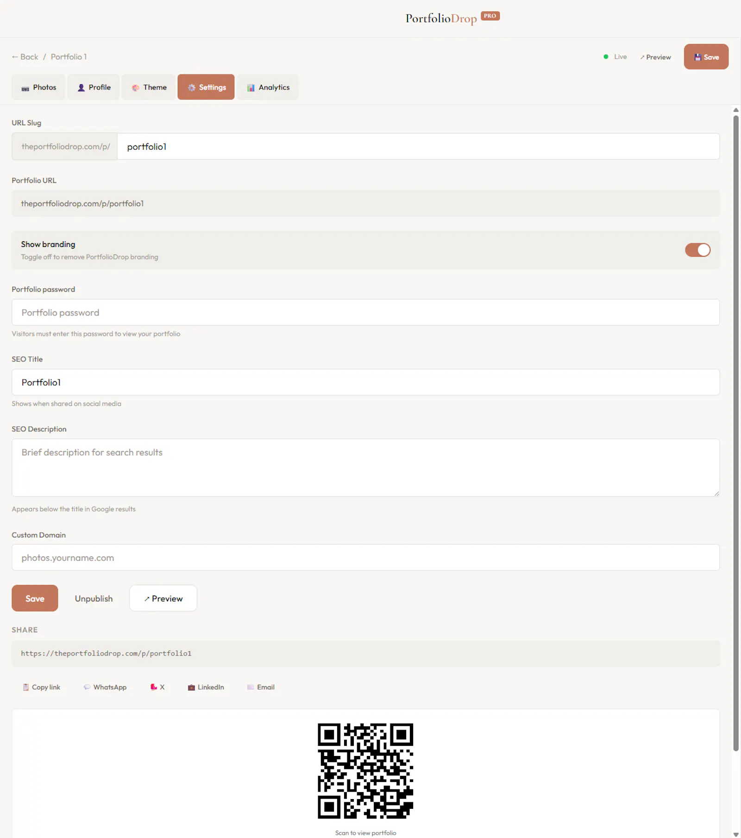Click the clipboard icon beside Copy link

click(x=26, y=687)
